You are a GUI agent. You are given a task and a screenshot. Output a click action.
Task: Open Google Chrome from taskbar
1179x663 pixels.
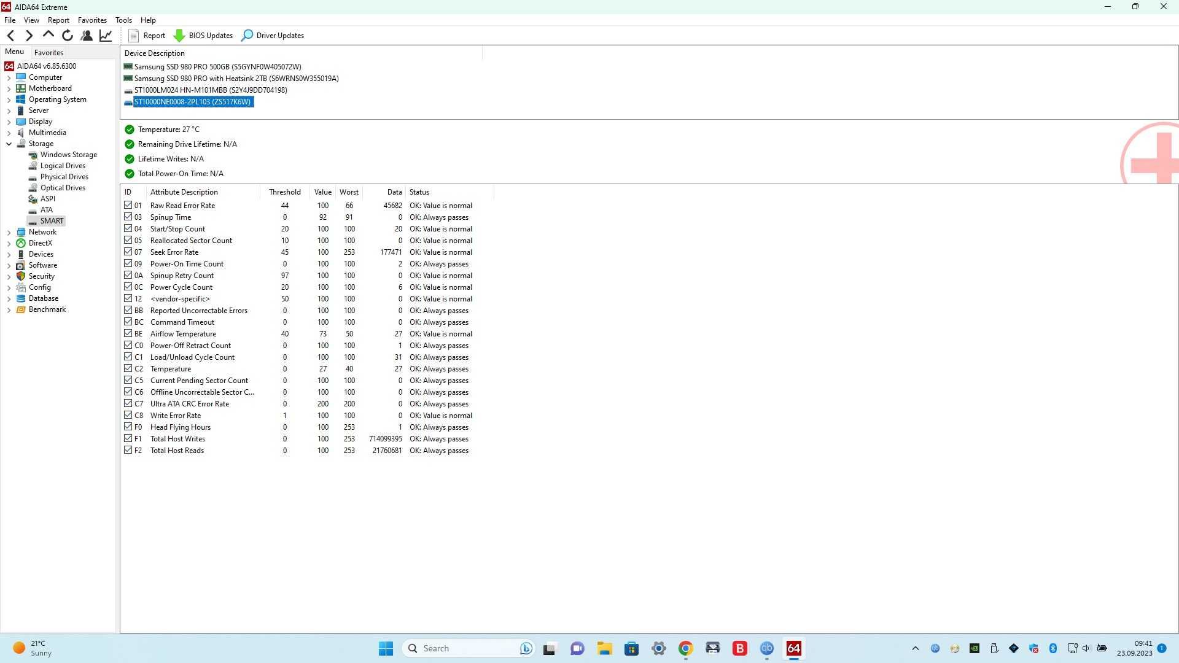point(686,648)
